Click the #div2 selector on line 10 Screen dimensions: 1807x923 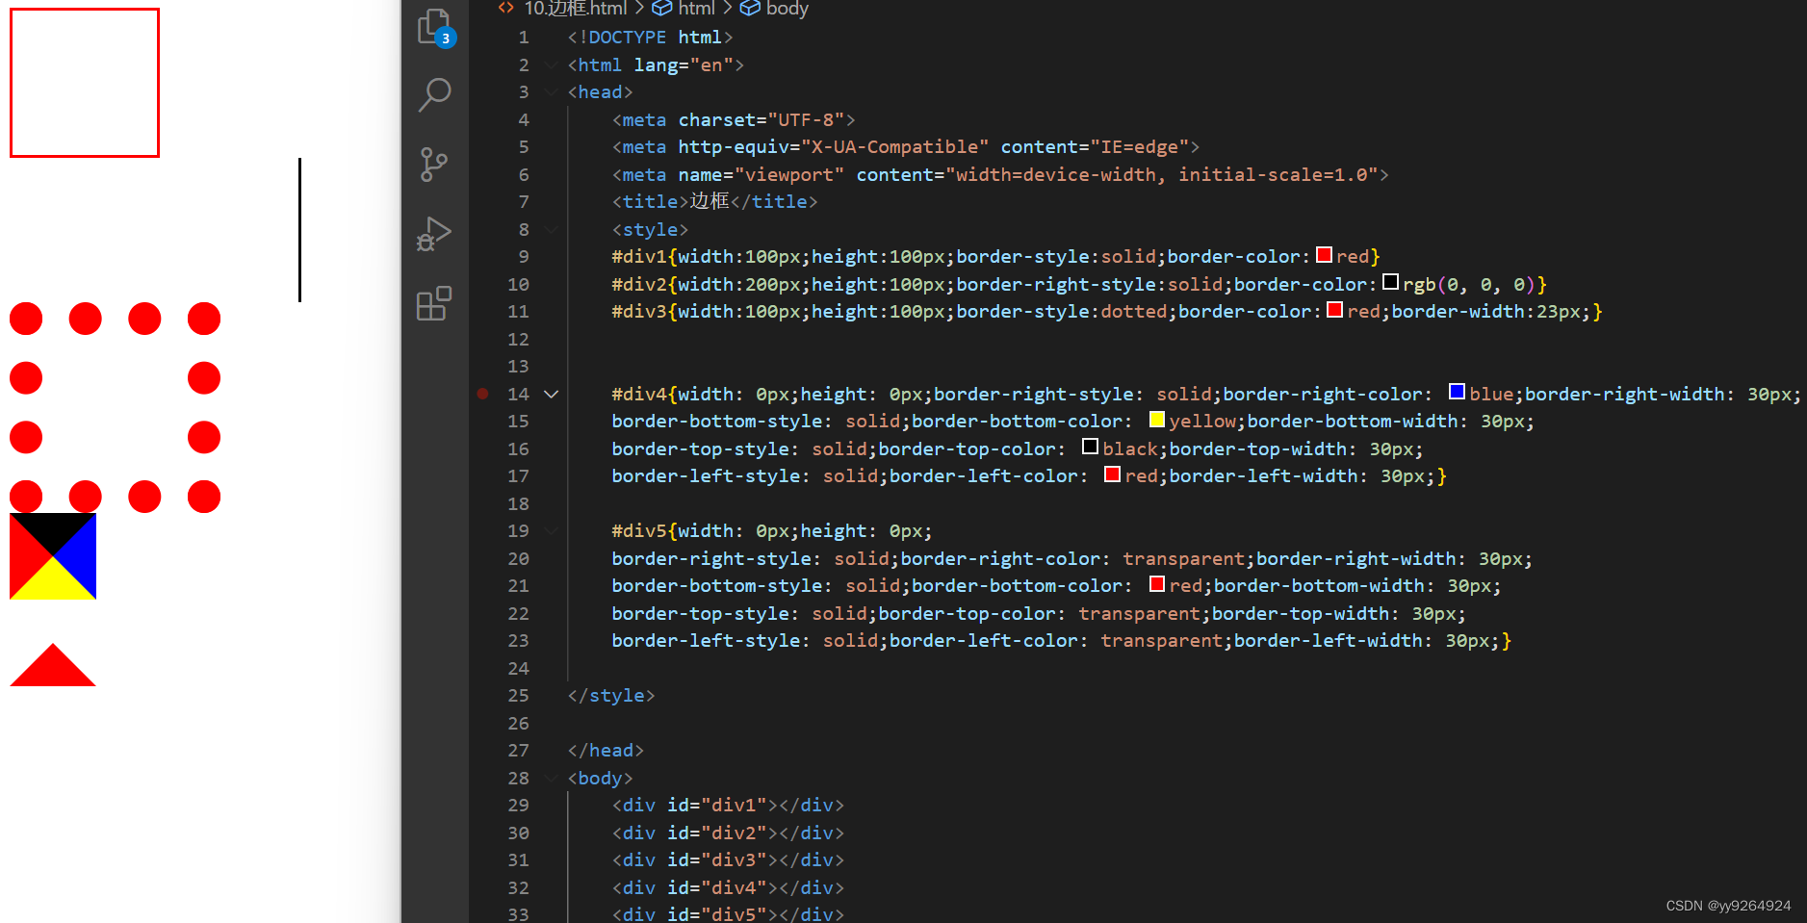(x=639, y=284)
